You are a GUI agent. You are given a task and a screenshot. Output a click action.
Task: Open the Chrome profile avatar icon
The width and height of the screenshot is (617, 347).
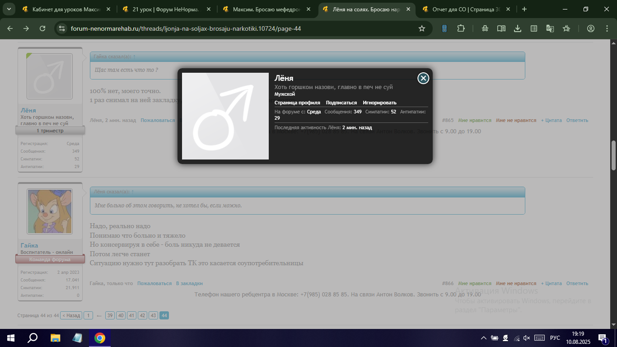(590, 28)
